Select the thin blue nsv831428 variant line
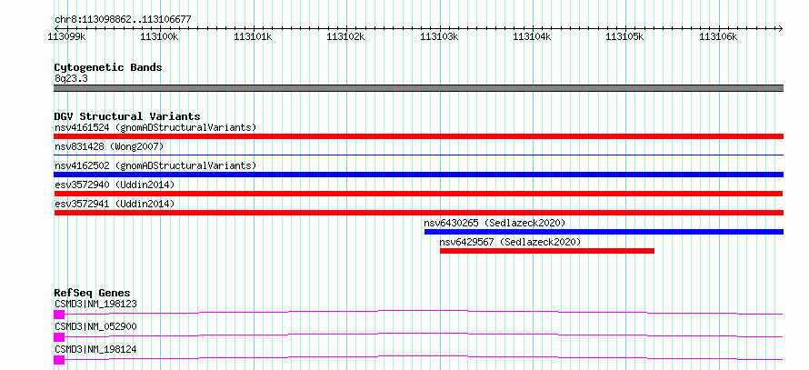The width and height of the screenshot is (809, 370). pyautogui.click(x=419, y=155)
